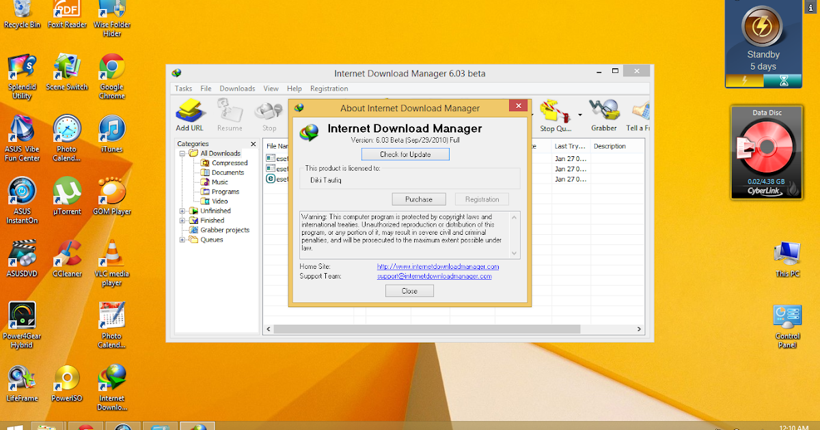
Task: Click the Purchase button
Action: (x=419, y=199)
